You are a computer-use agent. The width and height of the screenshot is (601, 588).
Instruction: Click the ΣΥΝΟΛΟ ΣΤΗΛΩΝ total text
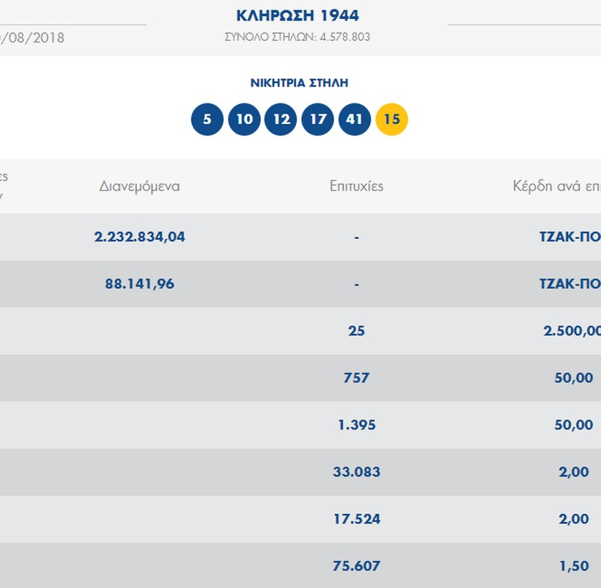click(x=298, y=37)
